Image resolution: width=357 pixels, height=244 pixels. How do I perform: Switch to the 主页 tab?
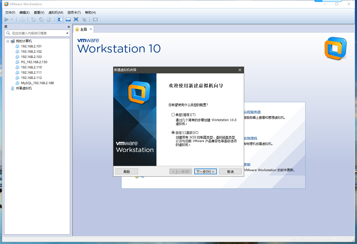coord(83,29)
